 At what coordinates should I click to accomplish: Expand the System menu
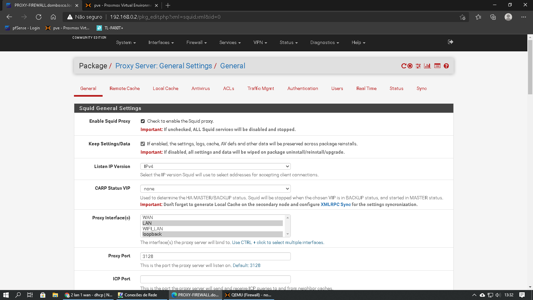click(x=126, y=43)
